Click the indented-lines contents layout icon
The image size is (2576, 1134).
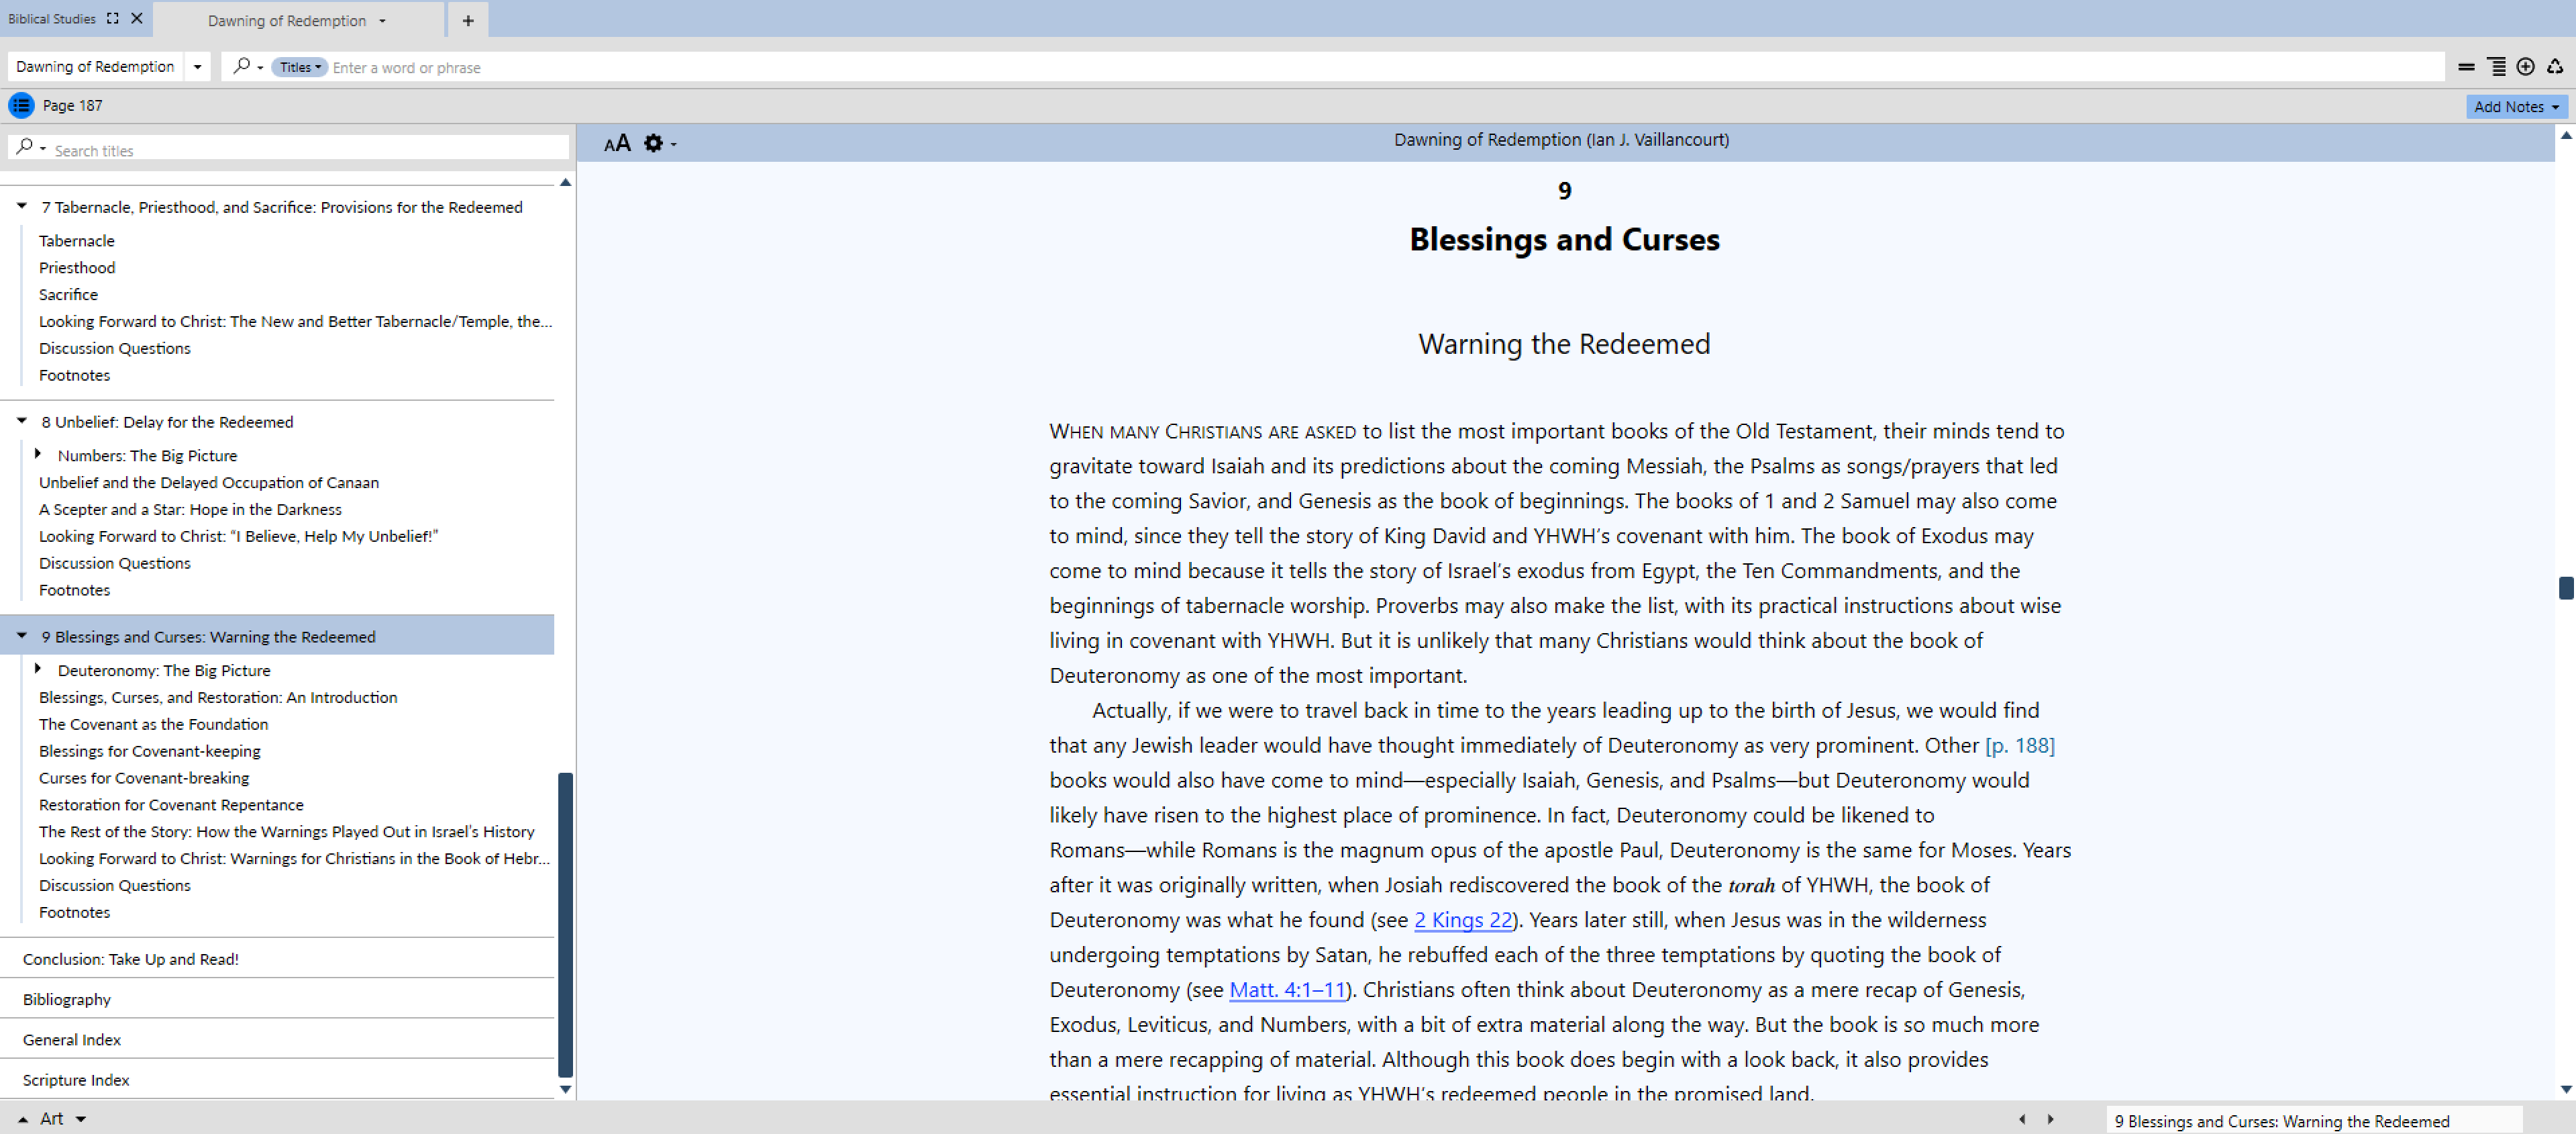(x=2496, y=67)
